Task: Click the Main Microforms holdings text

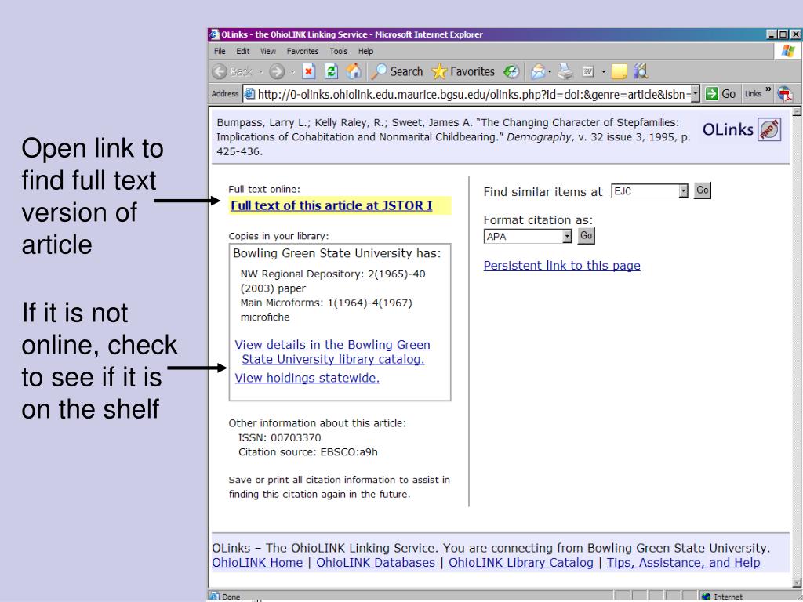Action: pos(326,310)
